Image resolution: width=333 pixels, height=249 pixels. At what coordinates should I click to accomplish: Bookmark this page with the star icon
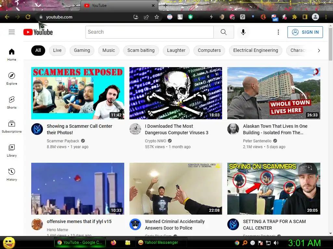tap(157, 17)
